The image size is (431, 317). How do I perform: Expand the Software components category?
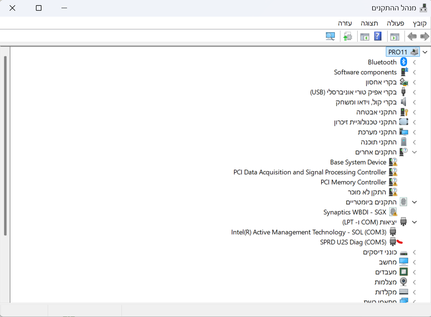coord(414,72)
